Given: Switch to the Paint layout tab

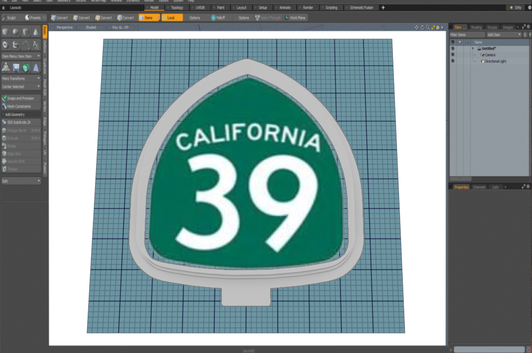Looking at the screenshot, I should (220, 7).
